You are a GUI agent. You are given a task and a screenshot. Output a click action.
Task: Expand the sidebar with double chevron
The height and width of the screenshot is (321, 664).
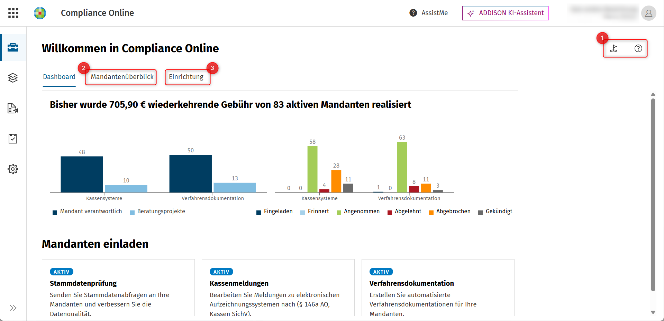(x=13, y=308)
